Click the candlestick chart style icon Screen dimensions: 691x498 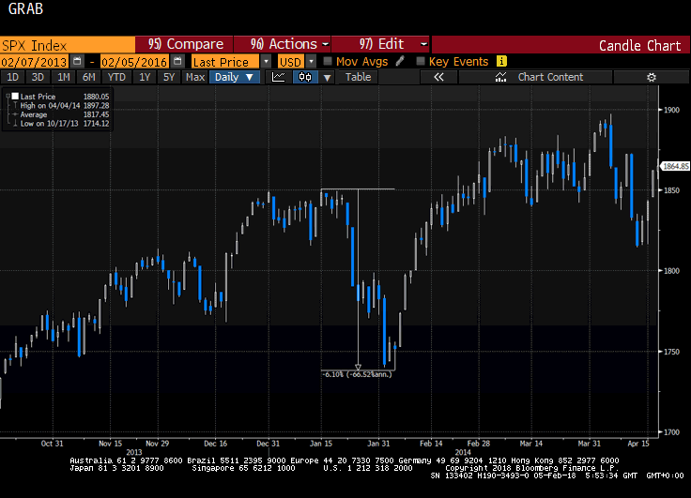click(x=304, y=77)
